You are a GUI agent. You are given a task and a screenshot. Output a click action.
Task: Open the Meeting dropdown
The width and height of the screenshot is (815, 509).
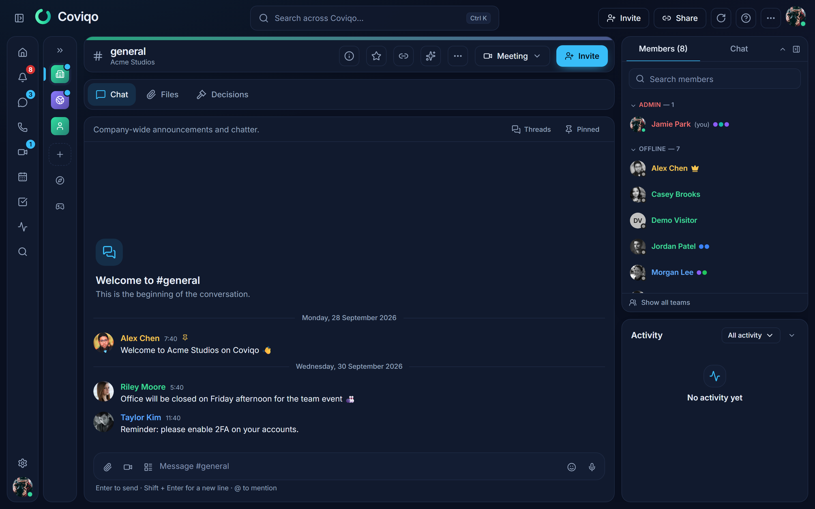[x=512, y=56]
